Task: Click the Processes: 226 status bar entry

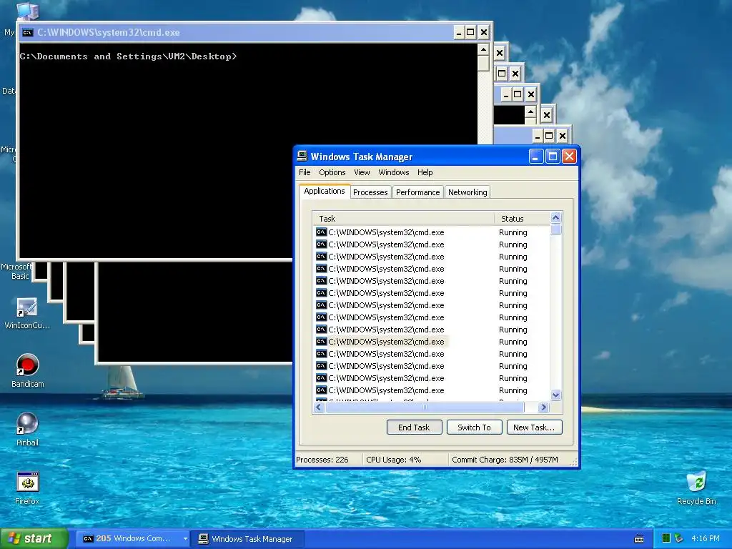Action: (x=328, y=460)
